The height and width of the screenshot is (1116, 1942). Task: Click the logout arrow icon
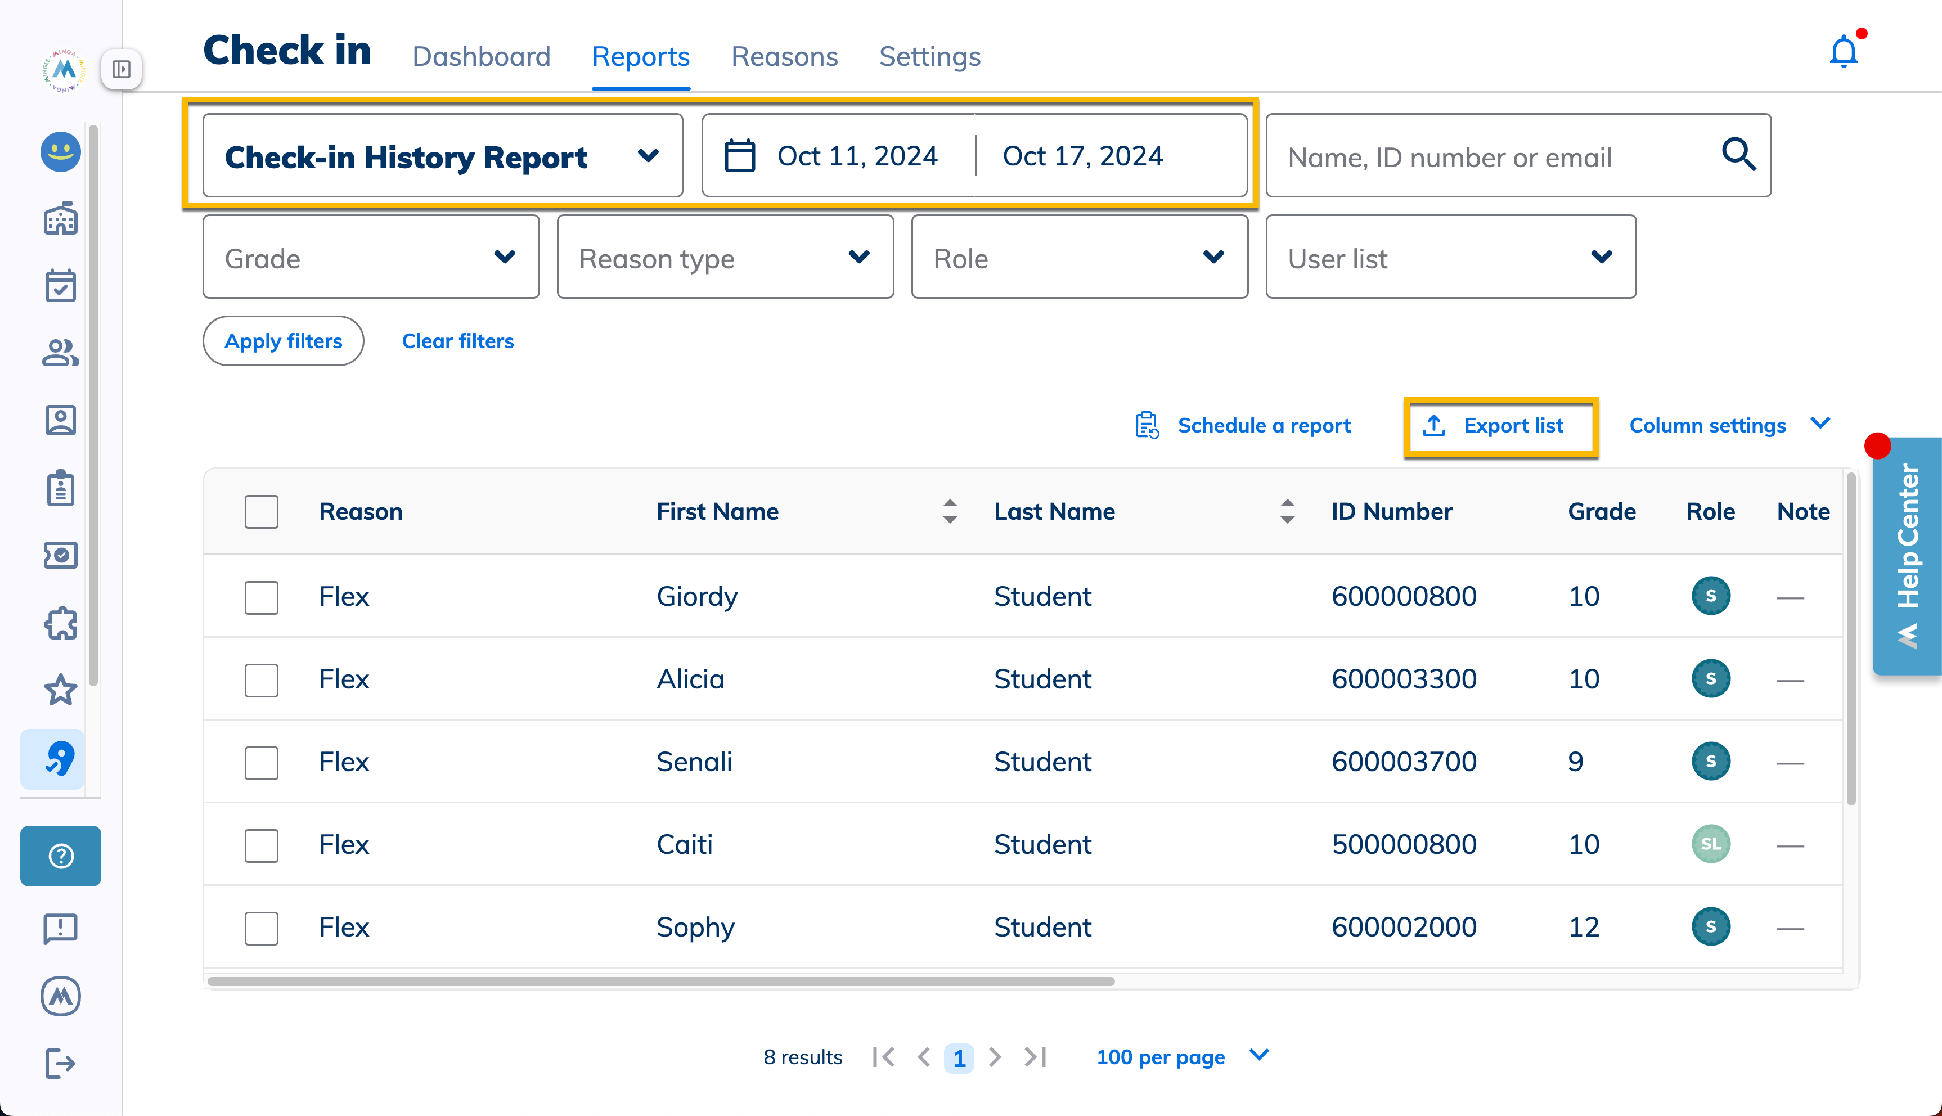pyautogui.click(x=61, y=1063)
